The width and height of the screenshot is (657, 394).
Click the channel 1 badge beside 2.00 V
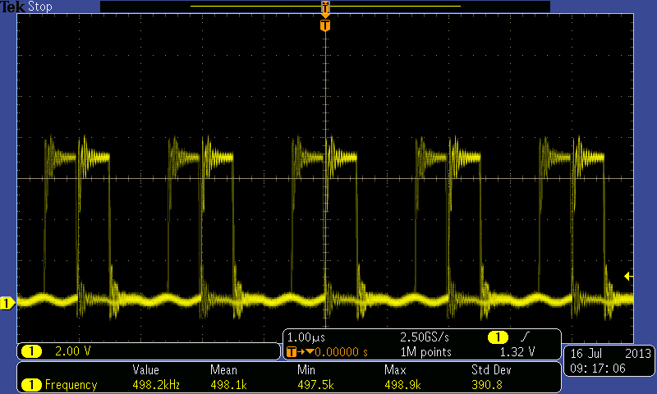click(31, 351)
